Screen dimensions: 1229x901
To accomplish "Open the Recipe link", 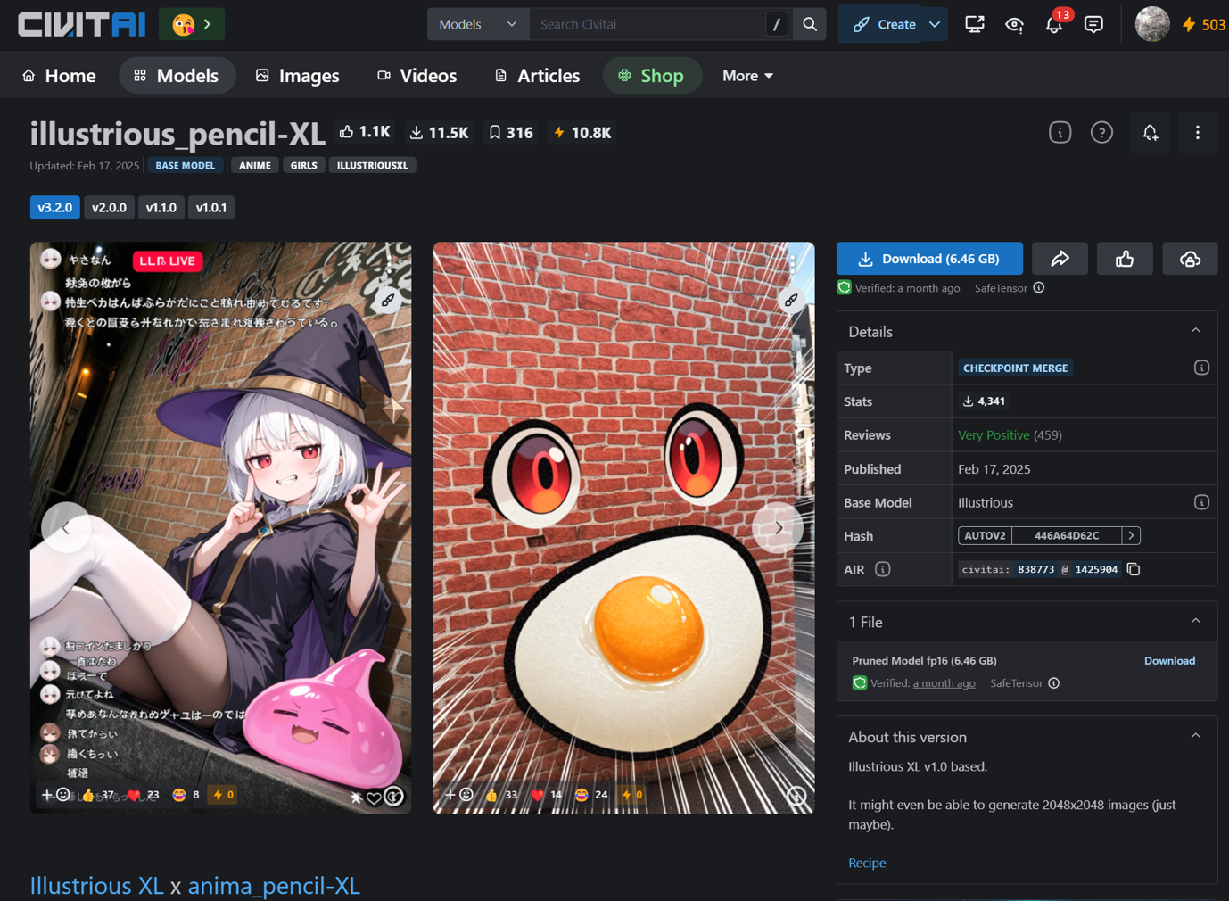I will point(867,863).
